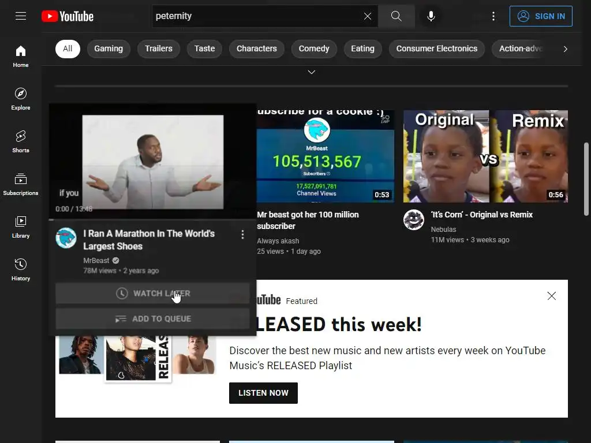The height and width of the screenshot is (443, 591).
Task: Open It's Corn Original vs Remix title
Action: pyautogui.click(x=482, y=215)
